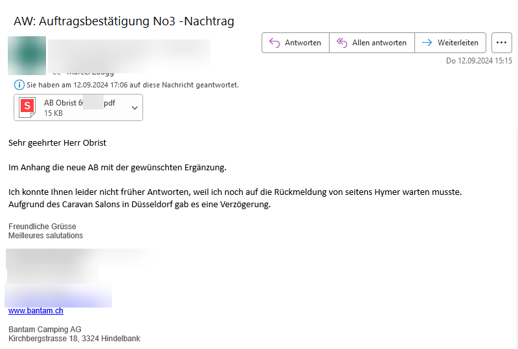Click the received date Do 12.09.2024 15:15
518x349 pixels.
(479, 61)
